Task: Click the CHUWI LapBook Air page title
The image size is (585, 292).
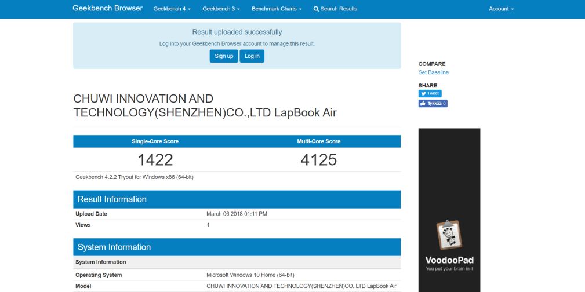Action: pyautogui.click(x=205, y=106)
